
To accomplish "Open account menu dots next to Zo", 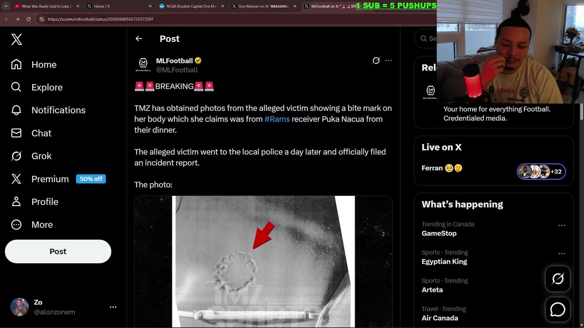I will click(113, 307).
